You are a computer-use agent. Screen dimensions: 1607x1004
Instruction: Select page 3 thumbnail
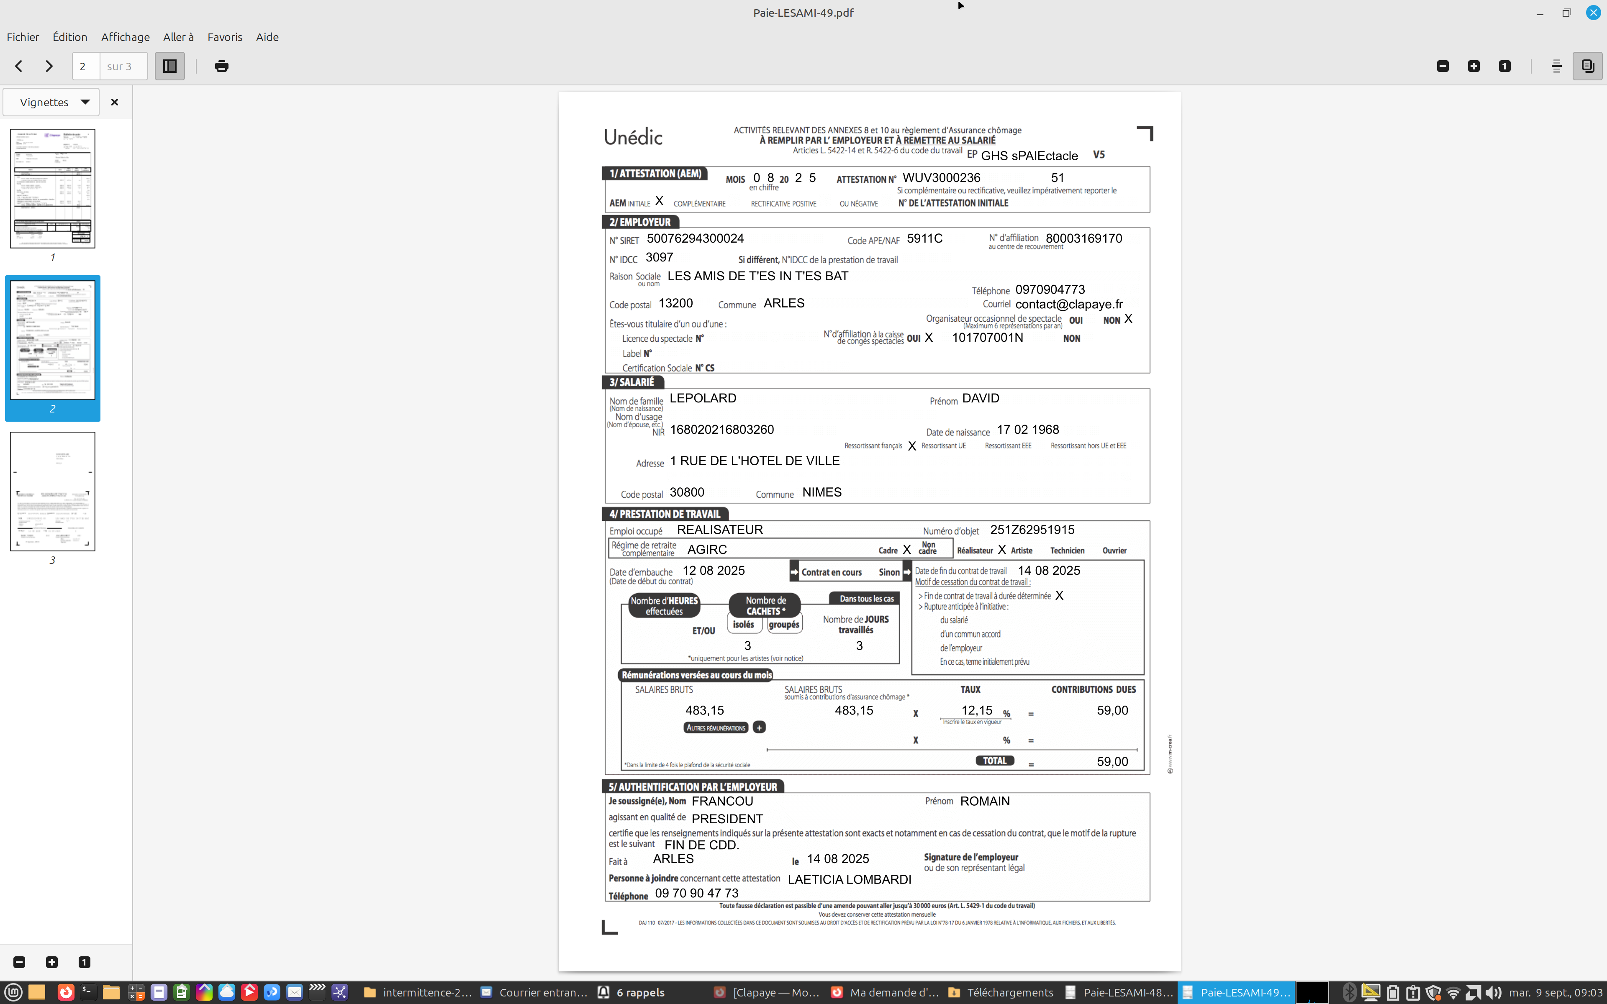click(x=52, y=492)
